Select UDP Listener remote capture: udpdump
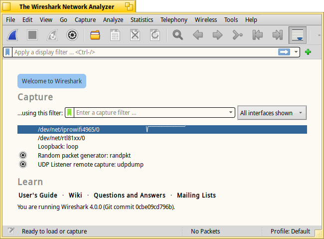The image size is (324, 239). coord(162,164)
